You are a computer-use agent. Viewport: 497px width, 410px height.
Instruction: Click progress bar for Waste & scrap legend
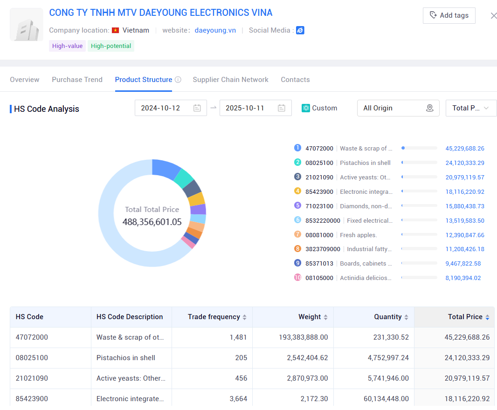point(419,148)
